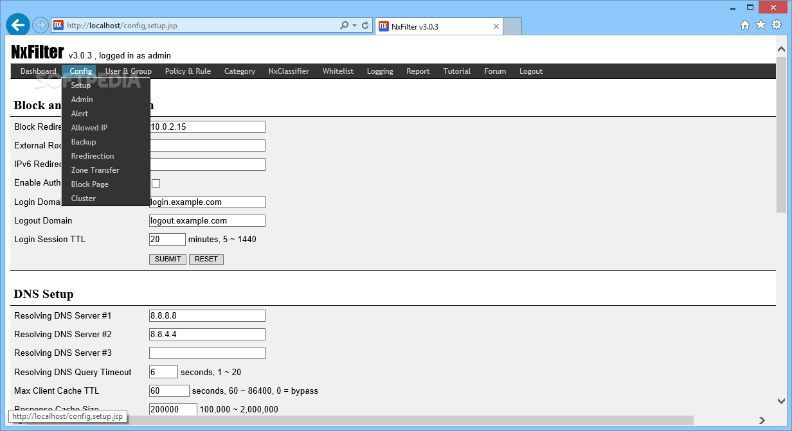Open a new blank browser tab
Screen dimensions: 792x431
click(512, 26)
